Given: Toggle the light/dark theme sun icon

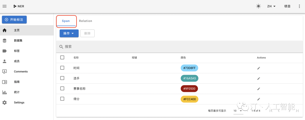Looking at the screenshot, I should pos(258,6).
